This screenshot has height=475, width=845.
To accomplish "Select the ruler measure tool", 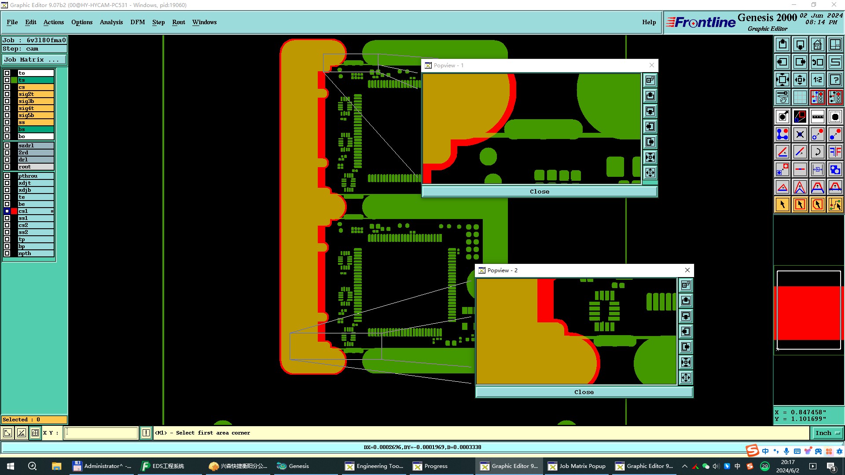I will tap(817, 117).
